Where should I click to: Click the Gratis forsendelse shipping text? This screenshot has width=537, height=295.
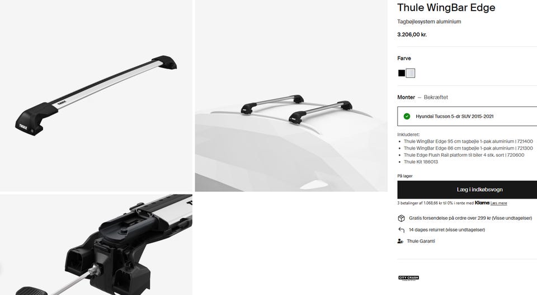pyautogui.click(x=470, y=218)
